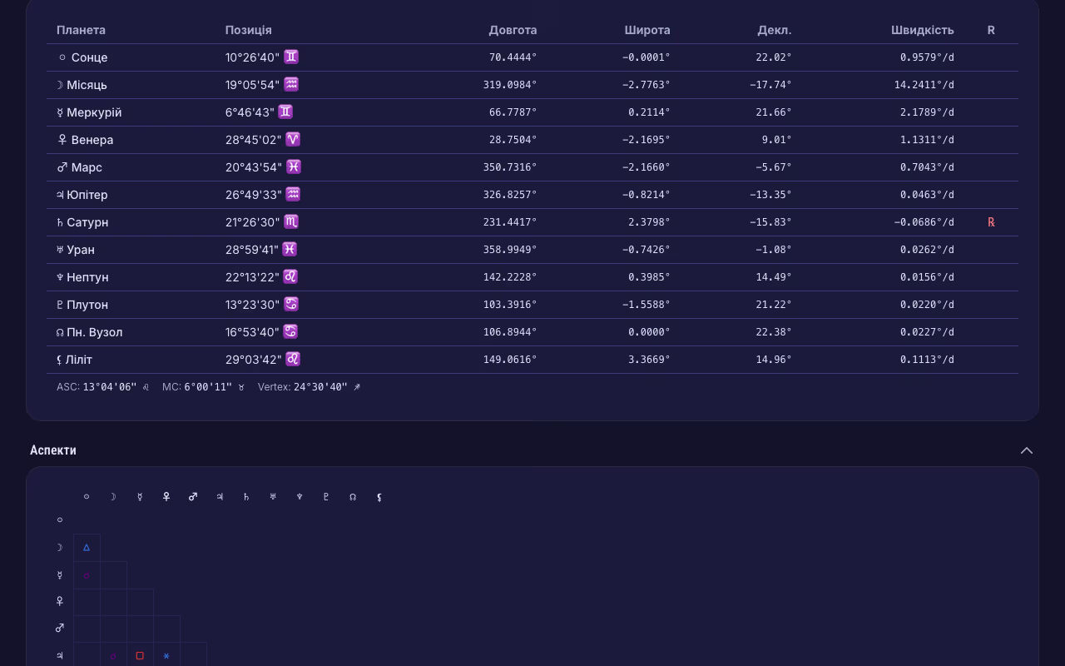Click the Швидкість column header
Screen dimensions: 1065x666
tap(922, 30)
